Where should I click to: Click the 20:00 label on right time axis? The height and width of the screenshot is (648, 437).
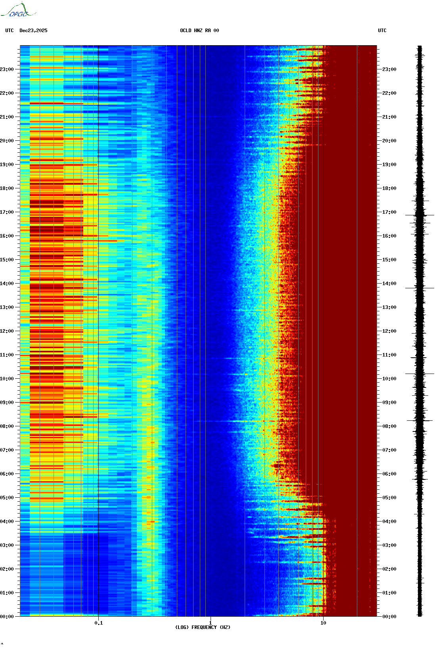tap(389, 141)
